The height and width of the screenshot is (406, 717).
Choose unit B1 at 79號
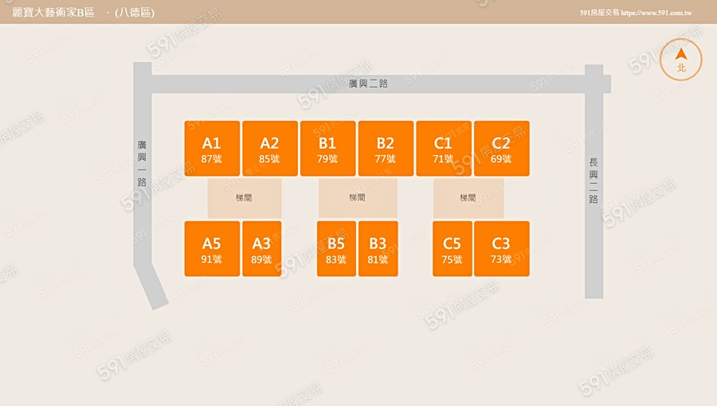click(x=327, y=149)
